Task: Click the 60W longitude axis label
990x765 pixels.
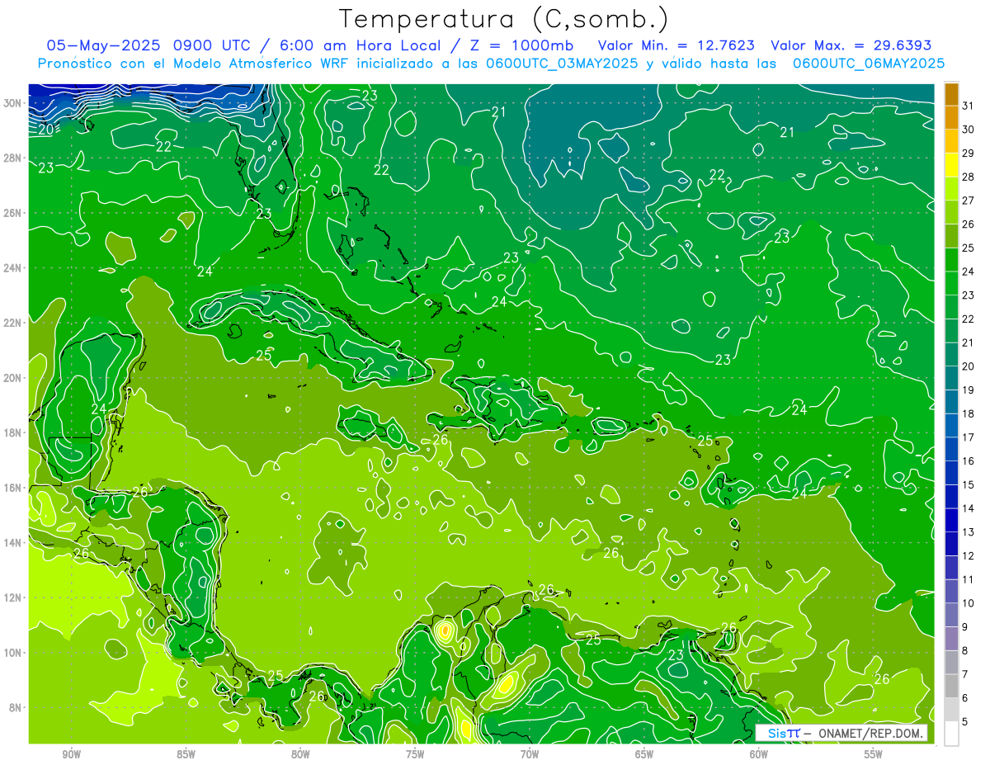Action: (x=759, y=754)
